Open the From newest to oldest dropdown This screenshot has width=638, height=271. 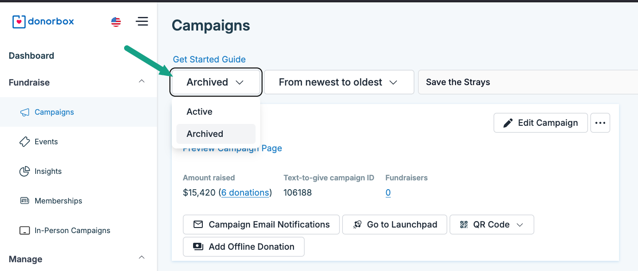pos(338,82)
